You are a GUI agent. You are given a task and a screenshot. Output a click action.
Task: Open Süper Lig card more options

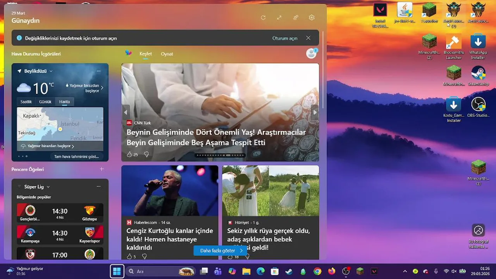[x=98, y=187]
